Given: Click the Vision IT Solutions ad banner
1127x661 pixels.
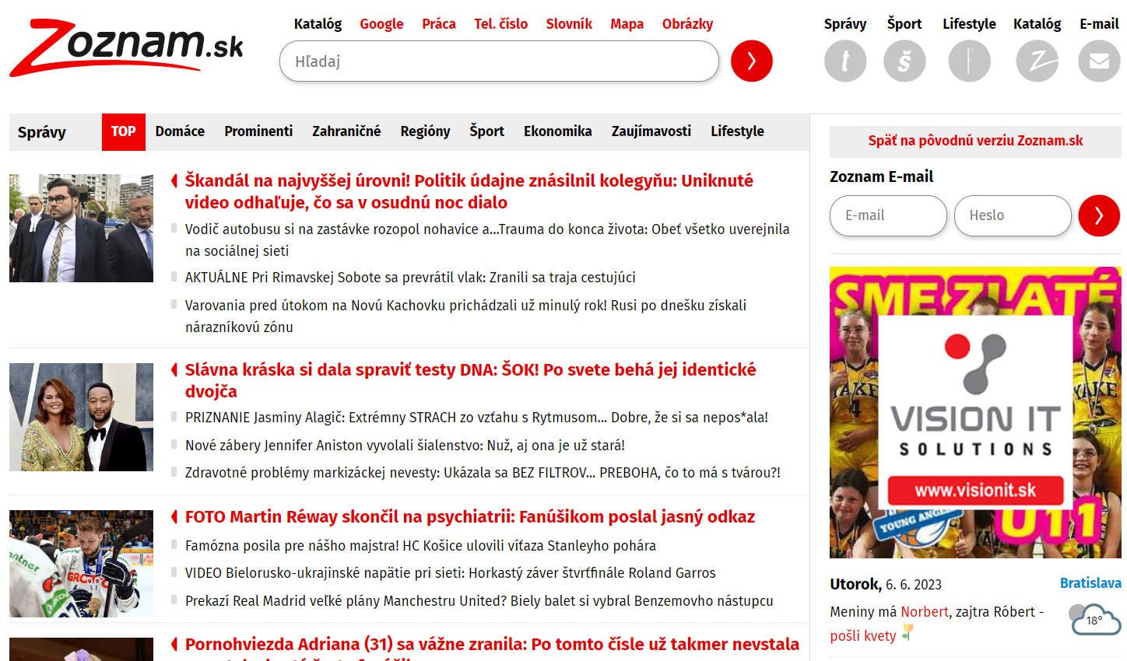Looking at the screenshot, I should click(975, 412).
